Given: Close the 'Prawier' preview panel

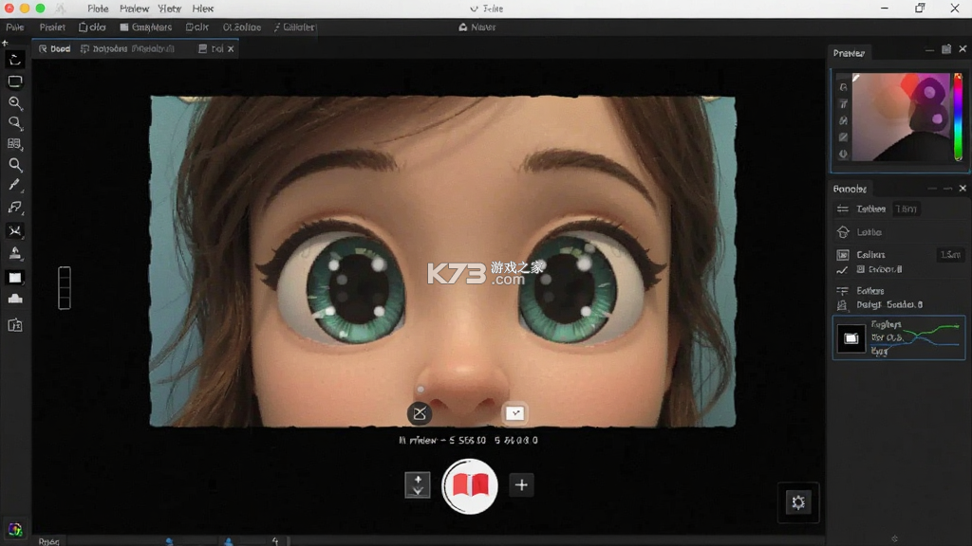Looking at the screenshot, I should click(963, 49).
